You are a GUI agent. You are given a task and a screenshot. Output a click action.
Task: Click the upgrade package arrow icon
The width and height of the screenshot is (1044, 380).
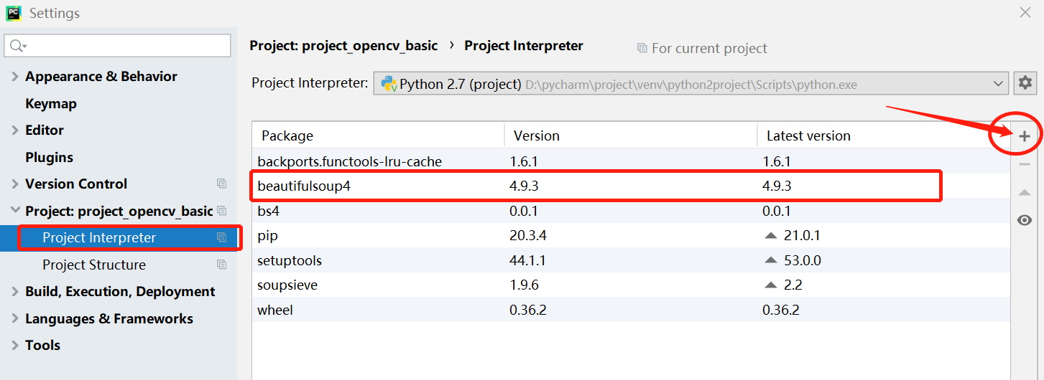(1025, 192)
